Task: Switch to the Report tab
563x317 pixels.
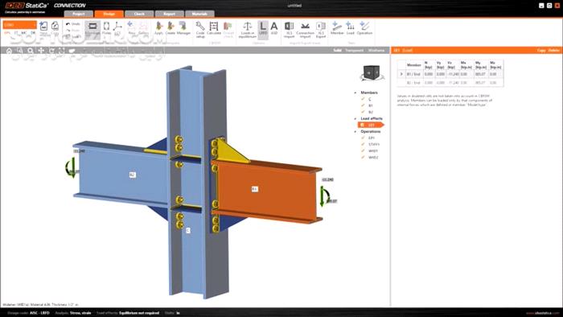Action: tap(170, 14)
